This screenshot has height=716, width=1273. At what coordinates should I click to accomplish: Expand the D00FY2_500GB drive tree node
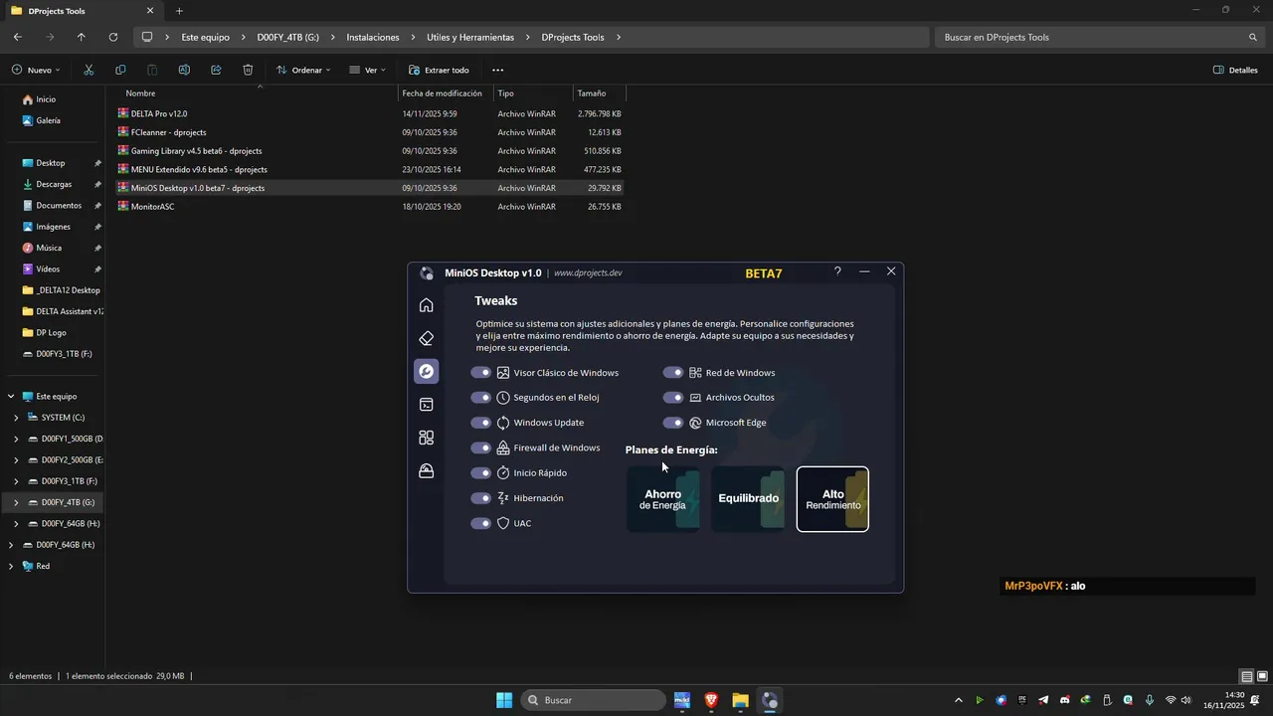[x=16, y=460]
